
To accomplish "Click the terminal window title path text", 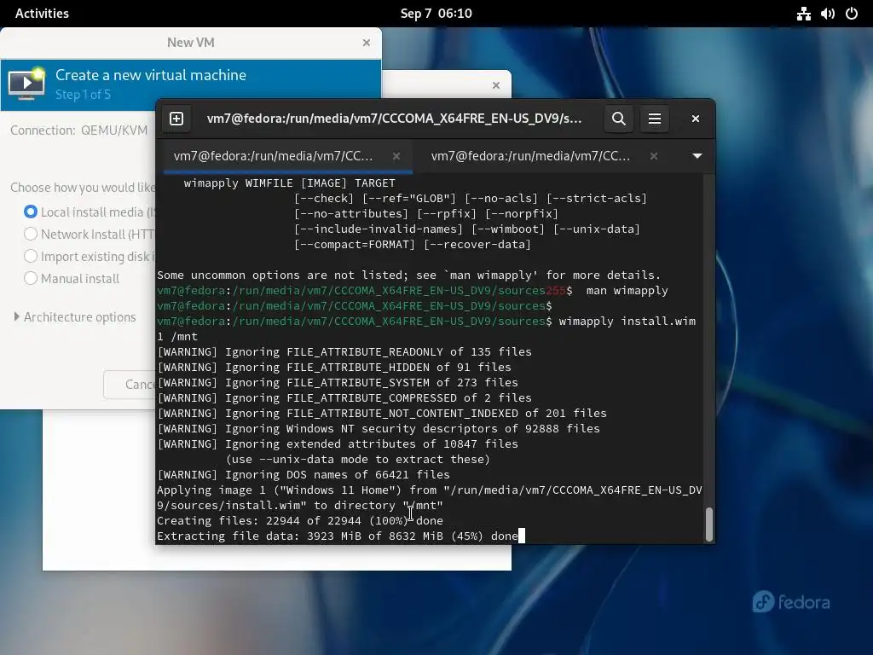I will coord(394,119).
